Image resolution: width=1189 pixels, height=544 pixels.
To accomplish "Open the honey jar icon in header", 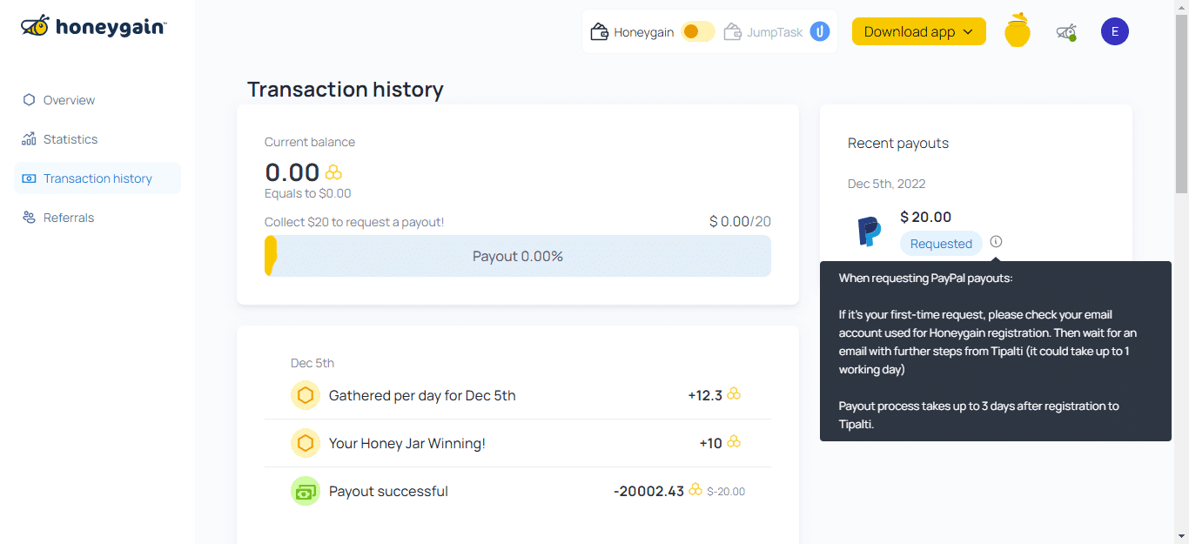I will tap(1017, 31).
